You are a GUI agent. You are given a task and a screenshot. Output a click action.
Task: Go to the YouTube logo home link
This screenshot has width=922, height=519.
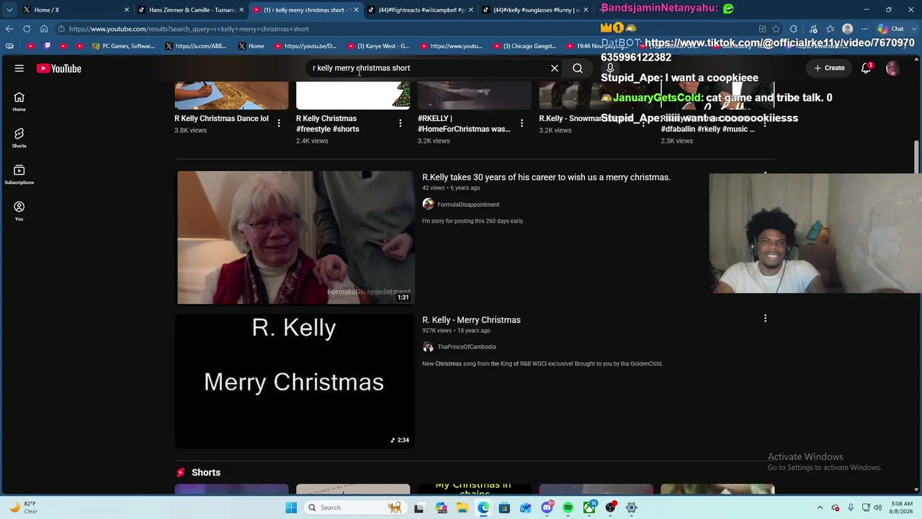(59, 68)
